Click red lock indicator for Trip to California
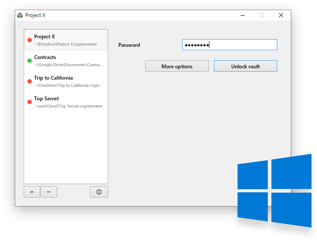The image size is (317, 241). point(30,81)
